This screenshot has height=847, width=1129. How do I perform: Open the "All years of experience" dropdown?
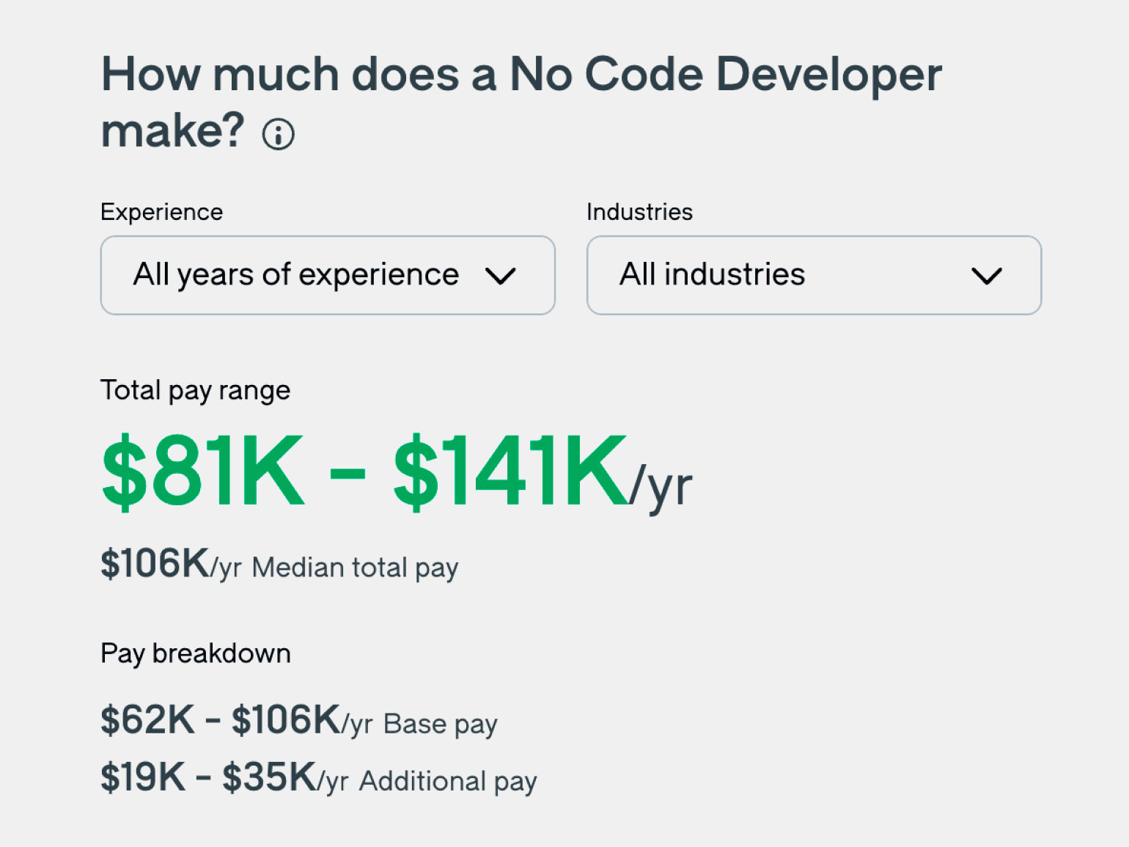click(x=296, y=275)
